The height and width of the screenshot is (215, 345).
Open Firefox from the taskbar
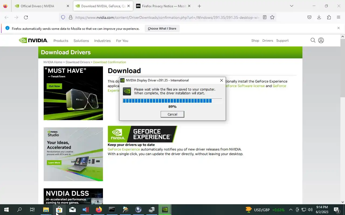pos(99,210)
